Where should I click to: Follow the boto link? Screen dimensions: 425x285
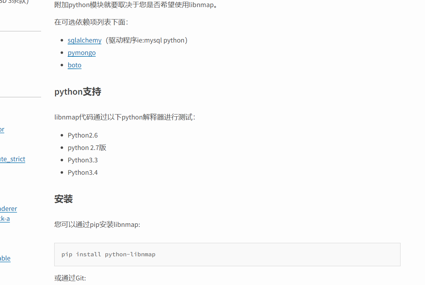click(74, 65)
